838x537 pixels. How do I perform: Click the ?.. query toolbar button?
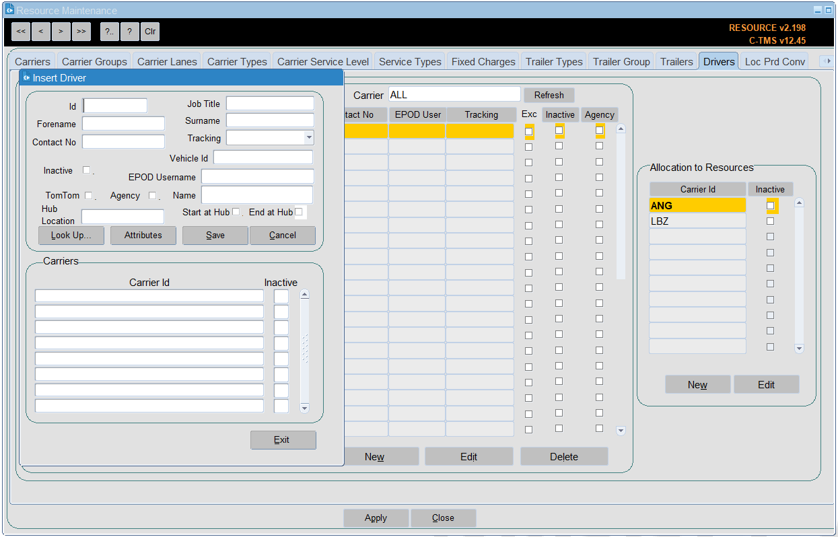pyautogui.click(x=110, y=32)
